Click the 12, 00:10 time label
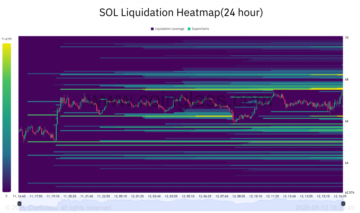 pyautogui.click(x=120, y=196)
